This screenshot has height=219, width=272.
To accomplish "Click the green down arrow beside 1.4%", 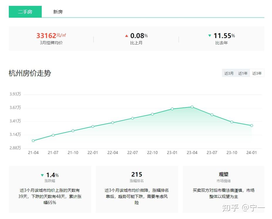I will (x=42, y=175).
